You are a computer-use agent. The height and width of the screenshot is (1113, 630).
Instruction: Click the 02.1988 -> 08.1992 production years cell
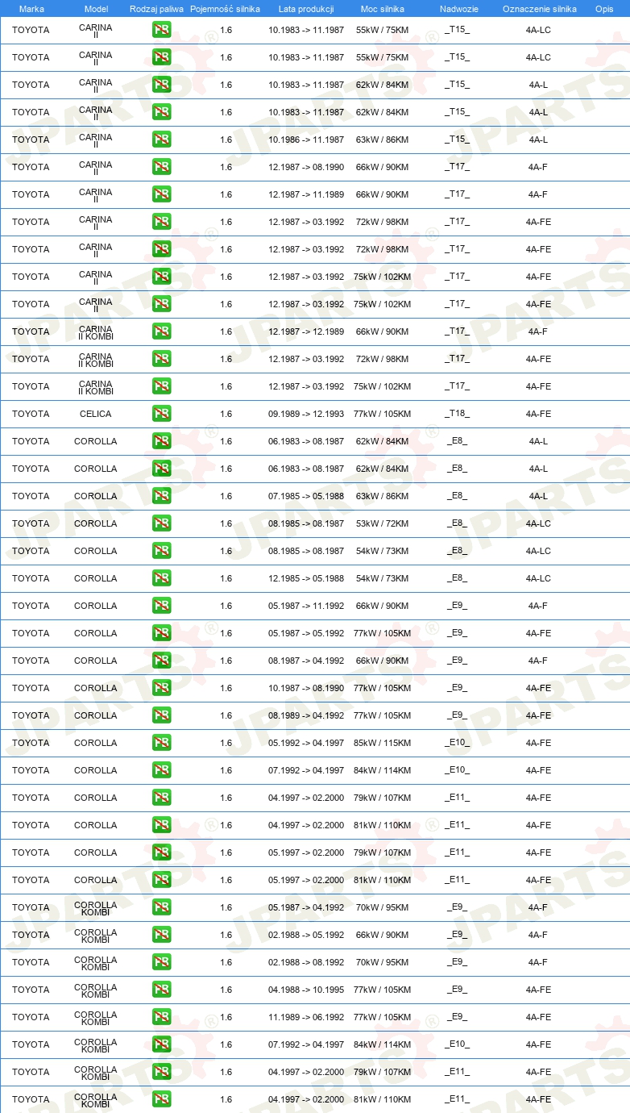pos(306,962)
